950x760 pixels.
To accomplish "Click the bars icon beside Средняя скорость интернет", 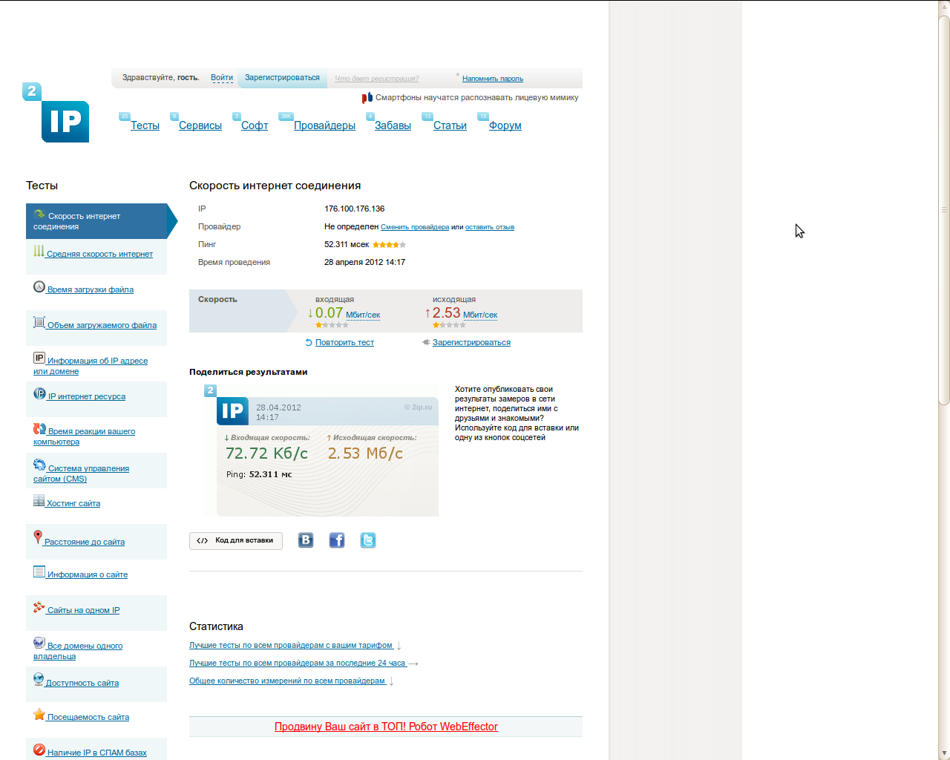I will pos(39,251).
